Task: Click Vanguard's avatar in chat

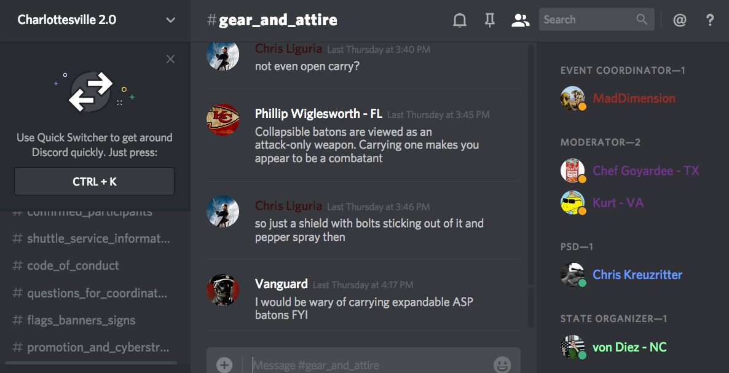Action: click(223, 290)
